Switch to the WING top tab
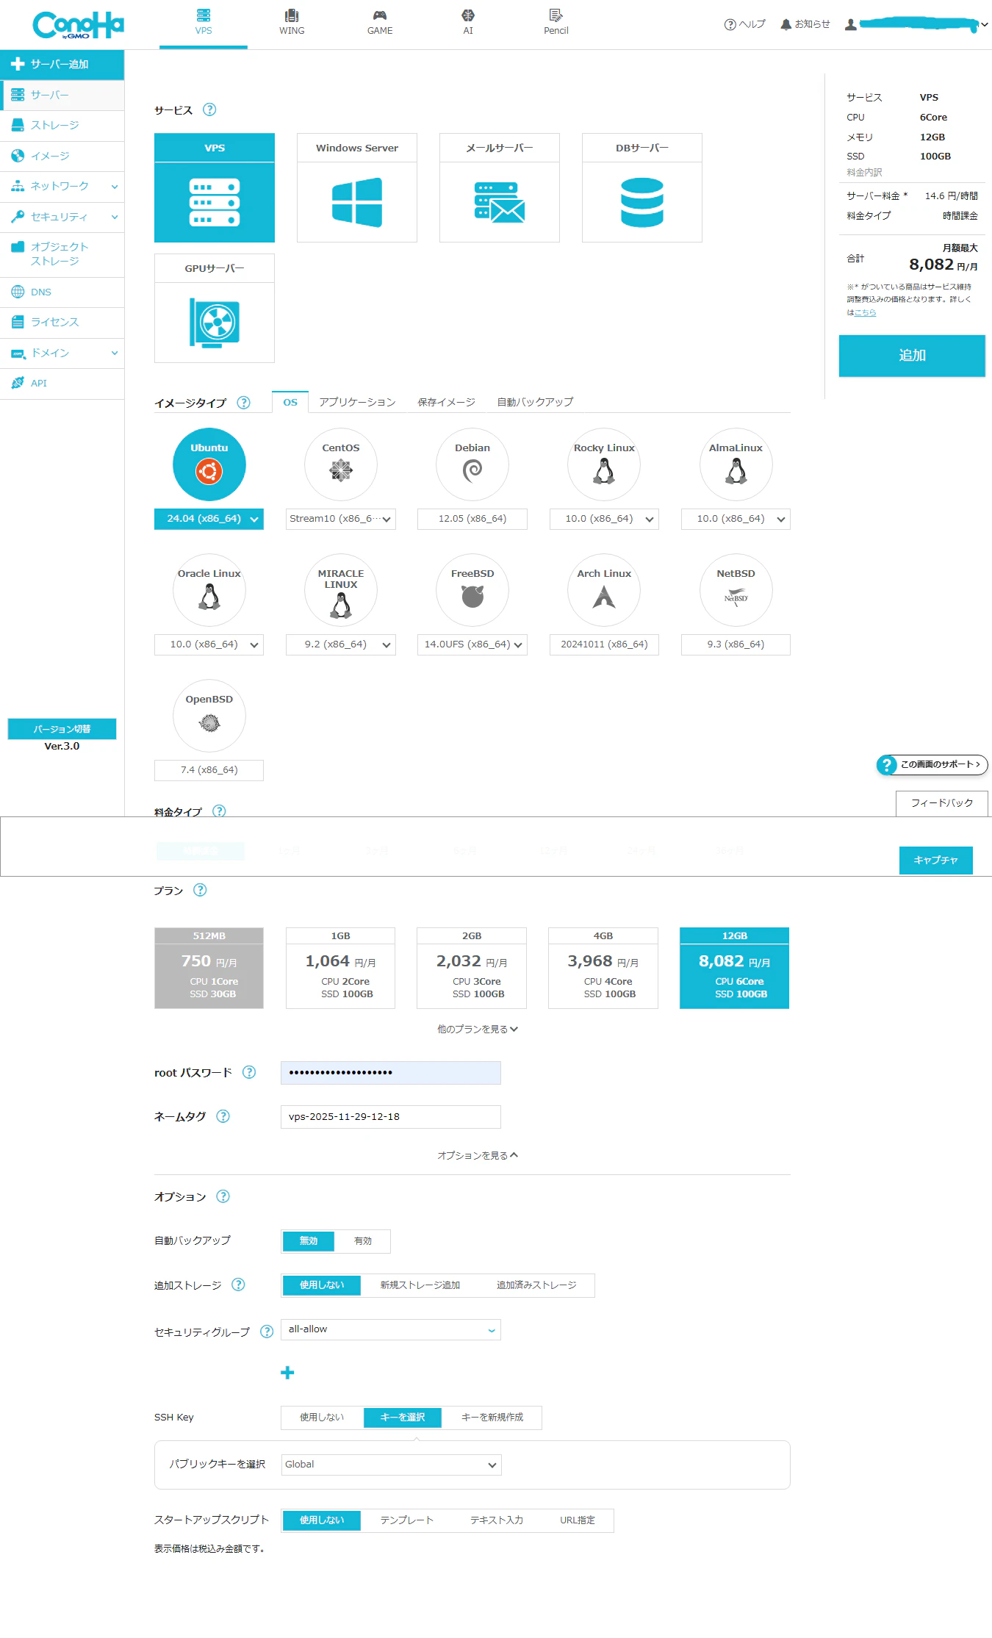The height and width of the screenshot is (1638, 992). [x=292, y=23]
